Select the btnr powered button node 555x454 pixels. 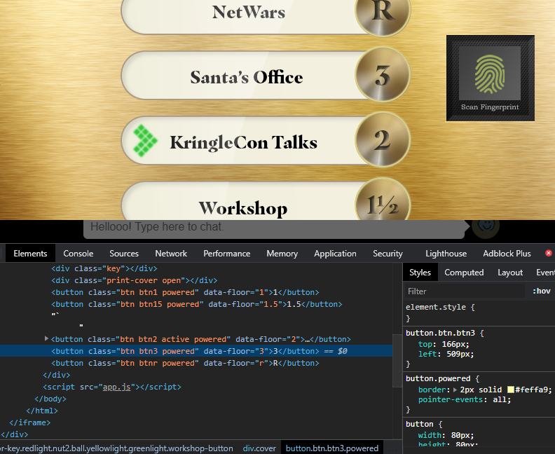(185, 363)
